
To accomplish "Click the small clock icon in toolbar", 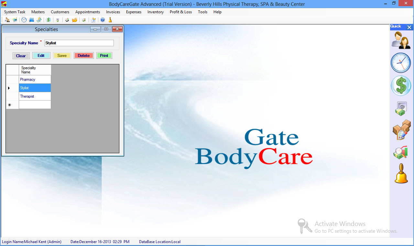I will [x=24, y=20].
